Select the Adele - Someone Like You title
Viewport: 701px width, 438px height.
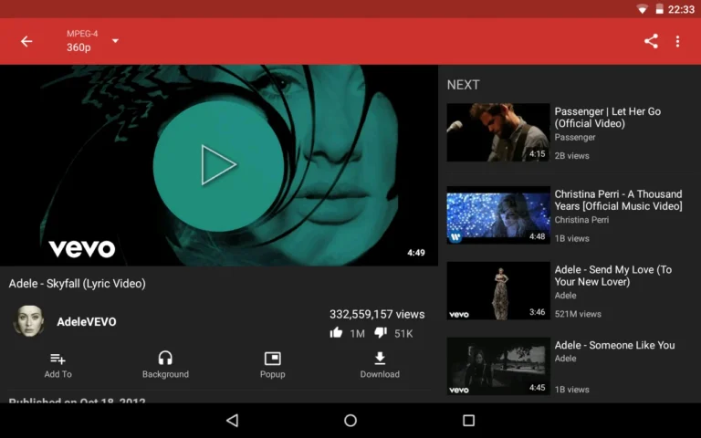[x=614, y=345]
